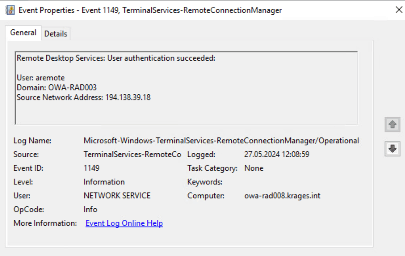Click the 'User: aremote' line in description

41,78
